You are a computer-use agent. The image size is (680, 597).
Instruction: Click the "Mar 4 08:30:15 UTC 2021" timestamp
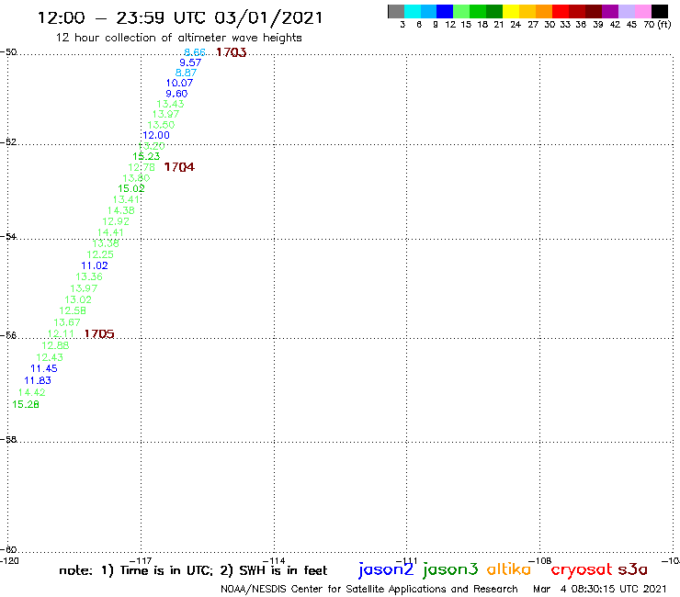pyautogui.click(x=600, y=589)
